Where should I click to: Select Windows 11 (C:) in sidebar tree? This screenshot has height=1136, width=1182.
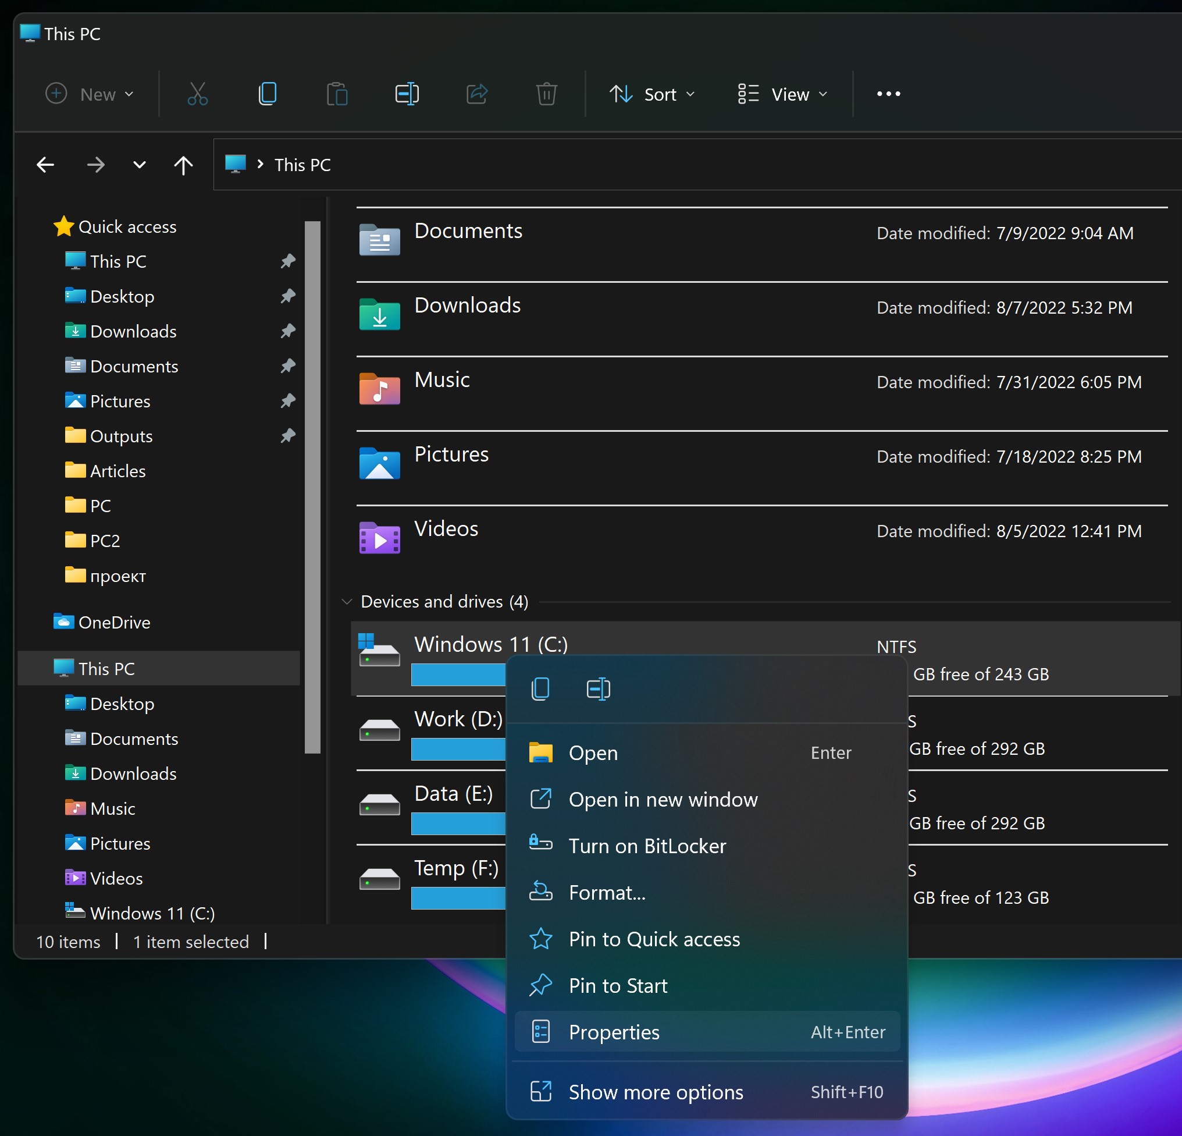coord(139,913)
